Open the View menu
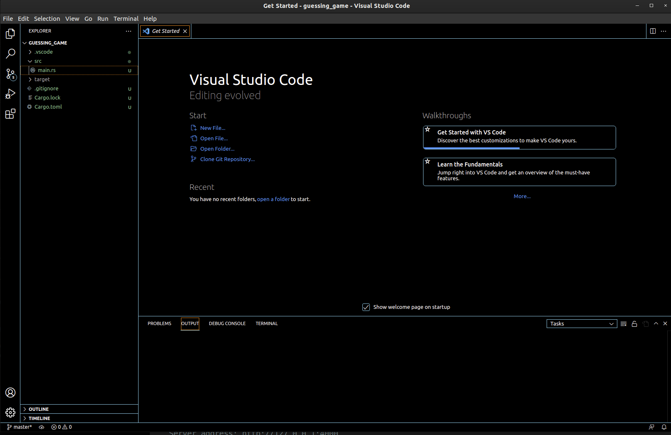 tap(72, 19)
